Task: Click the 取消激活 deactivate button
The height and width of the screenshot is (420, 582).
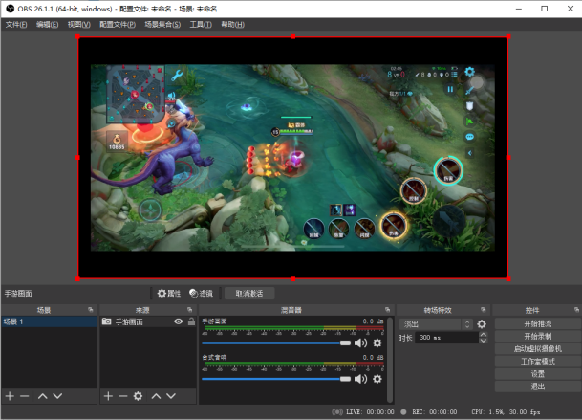Action: [x=249, y=294]
